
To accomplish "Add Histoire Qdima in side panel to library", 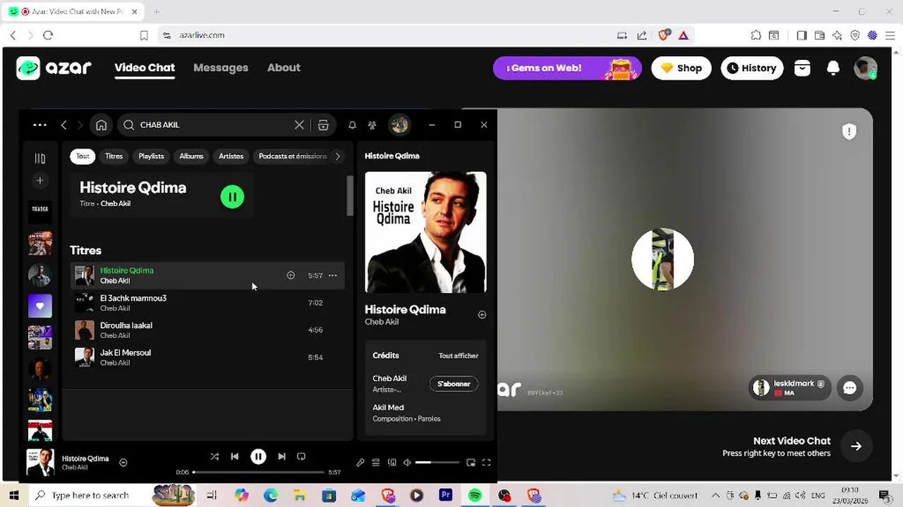I will 482,315.
